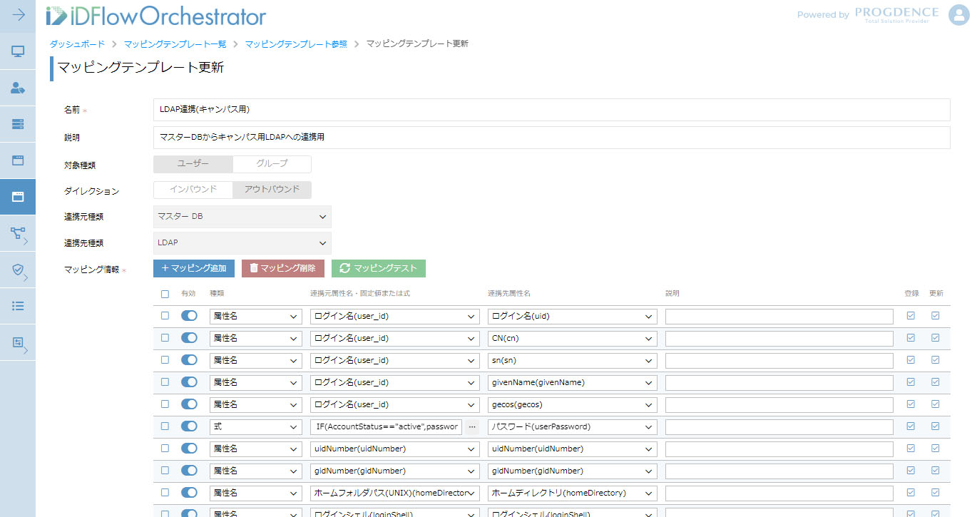Open the monitor dashboard icon in sidebar
This screenshot has height=517, width=977.
click(x=18, y=51)
